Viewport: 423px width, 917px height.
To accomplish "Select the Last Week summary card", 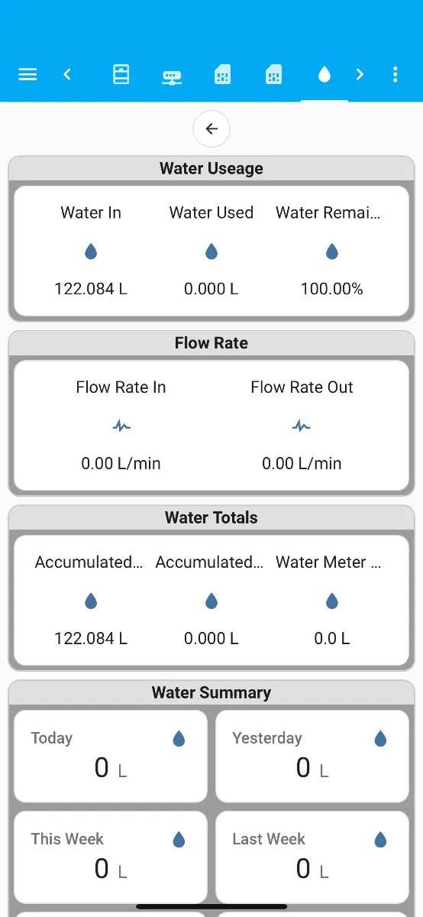I will pos(312,857).
